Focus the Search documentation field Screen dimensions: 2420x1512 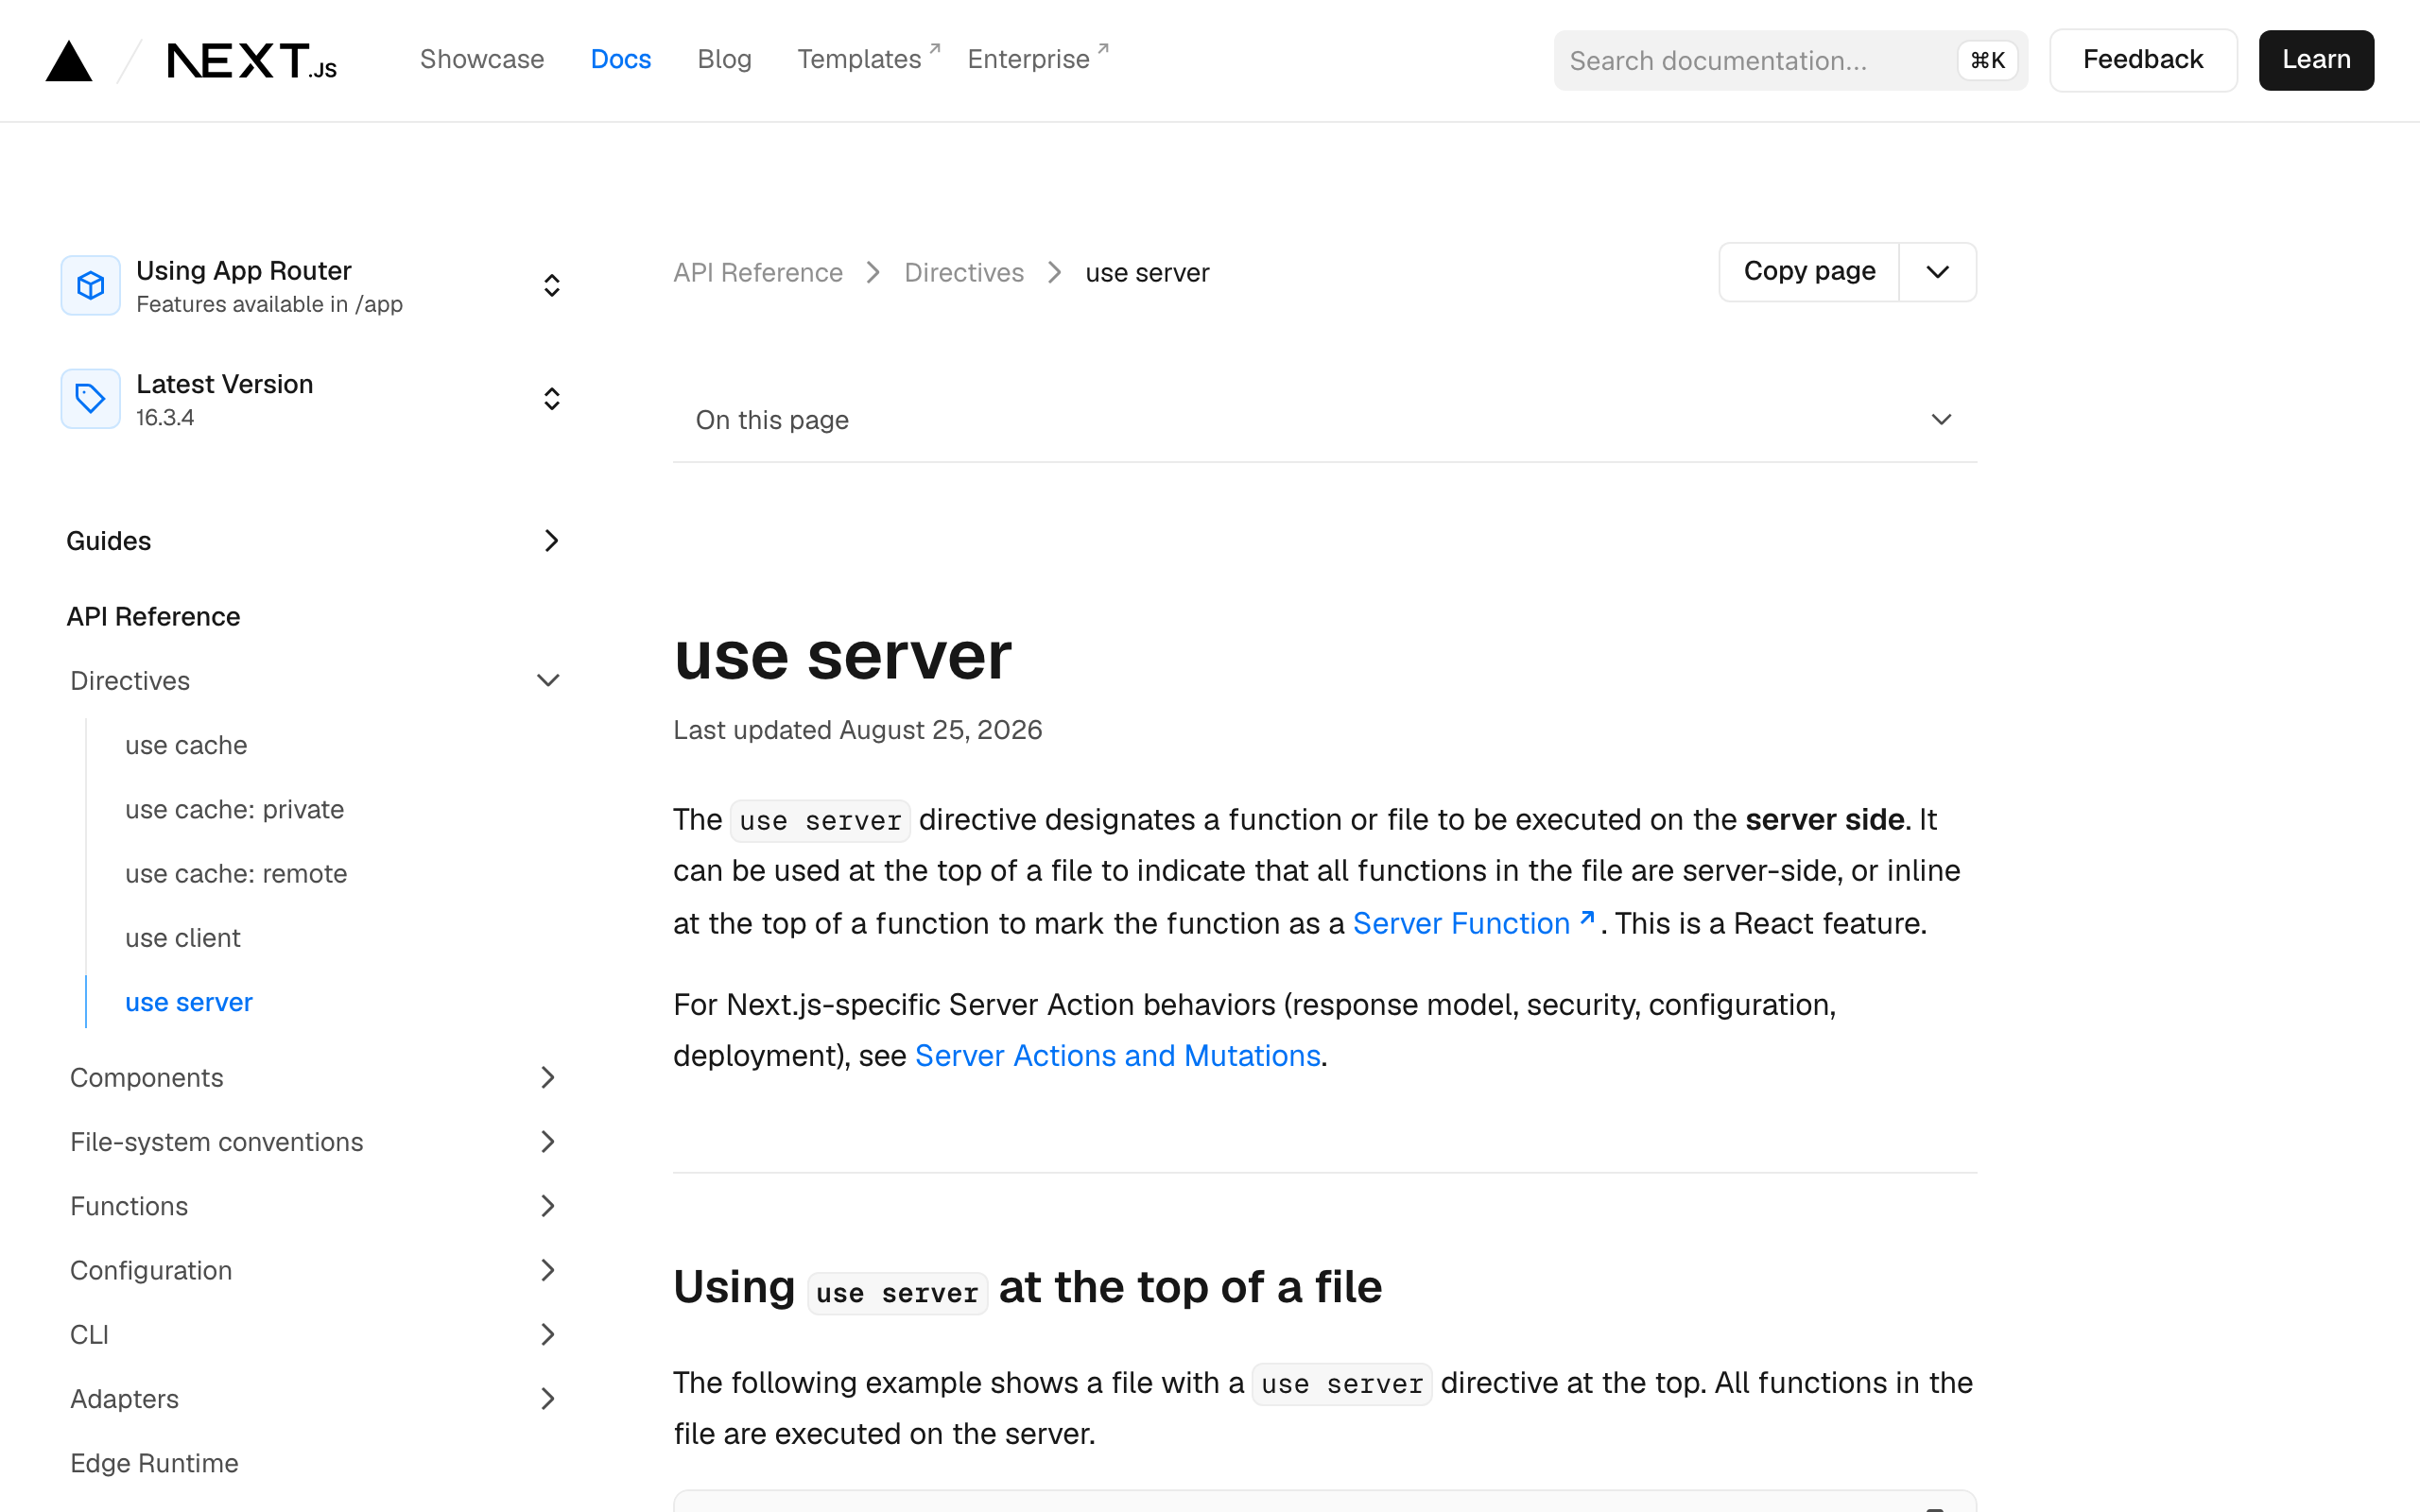click(x=1790, y=60)
